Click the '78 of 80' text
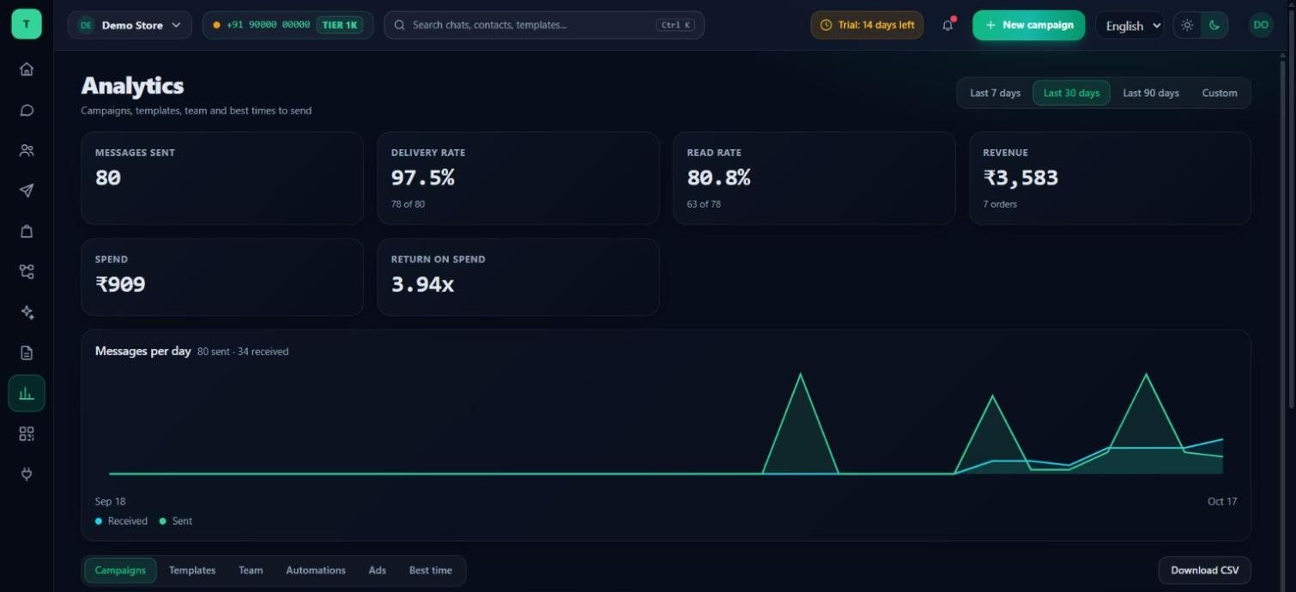Screen dimensions: 1296x592 [408, 204]
